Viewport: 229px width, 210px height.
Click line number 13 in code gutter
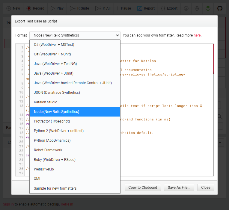click(x=21, y=106)
